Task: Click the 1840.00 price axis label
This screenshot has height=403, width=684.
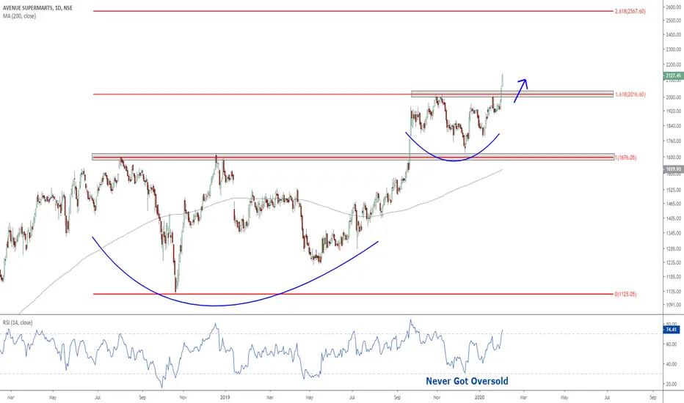Action: [674, 126]
